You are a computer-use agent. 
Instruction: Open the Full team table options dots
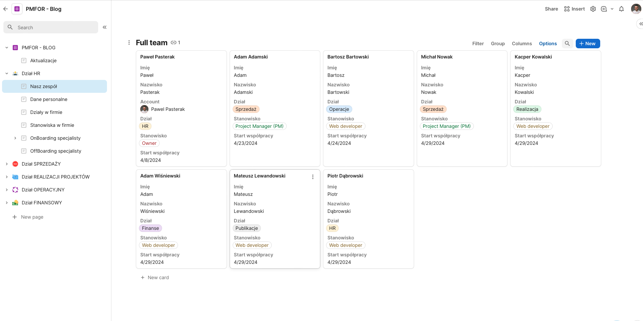point(129,43)
